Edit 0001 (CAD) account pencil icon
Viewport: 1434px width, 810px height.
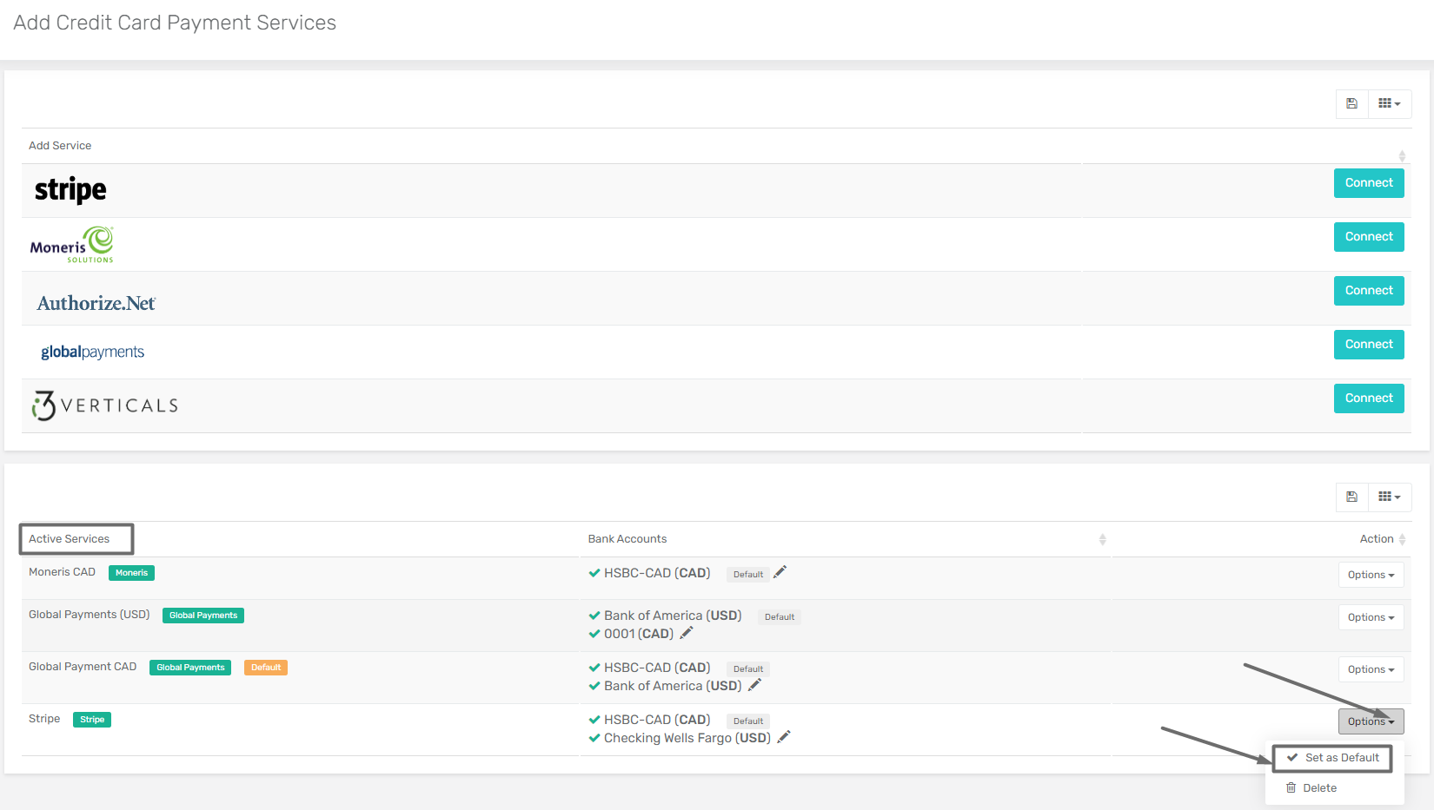tap(686, 633)
